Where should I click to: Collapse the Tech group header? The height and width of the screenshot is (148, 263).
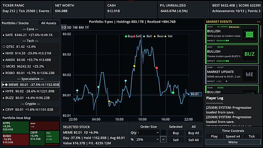30,41
